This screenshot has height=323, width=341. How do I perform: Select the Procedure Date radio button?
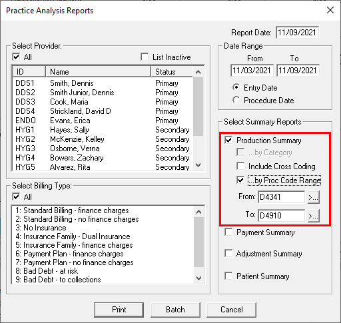coord(236,100)
